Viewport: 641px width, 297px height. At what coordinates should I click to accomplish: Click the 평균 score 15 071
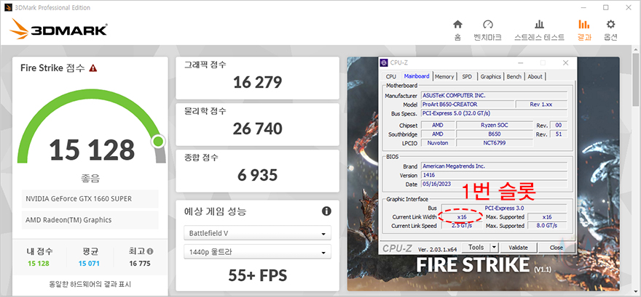pyautogui.click(x=89, y=264)
